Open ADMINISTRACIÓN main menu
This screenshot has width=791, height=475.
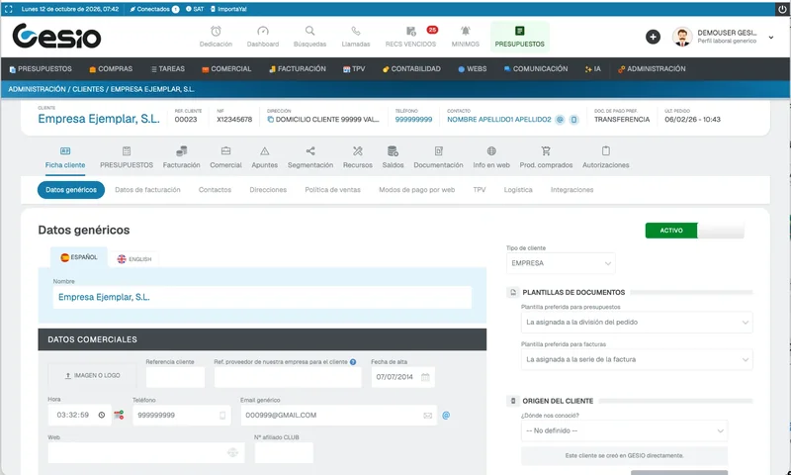652,68
